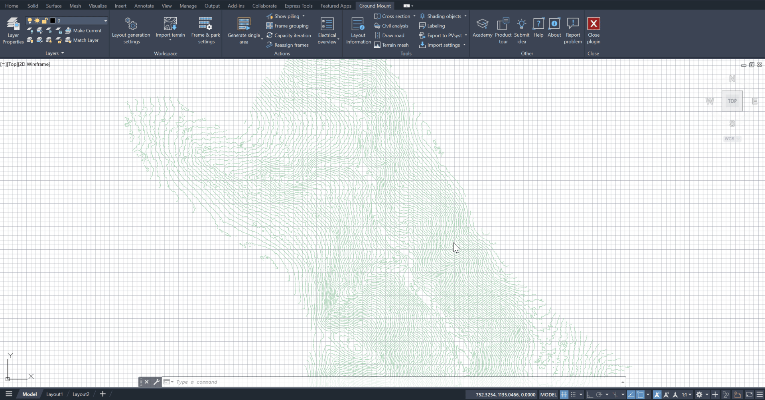765x400 pixels.
Task: Launch the Academy icon
Action: point(482,24)
